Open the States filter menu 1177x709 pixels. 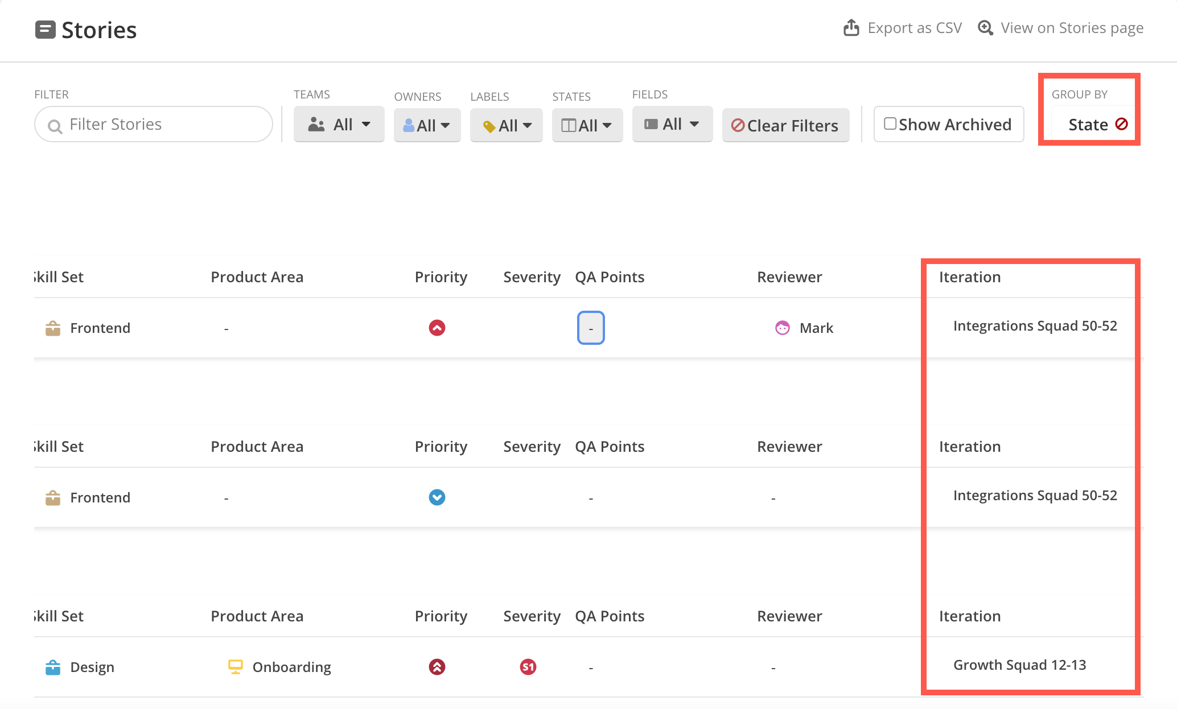pyautogui.click(x=587, y=125)
